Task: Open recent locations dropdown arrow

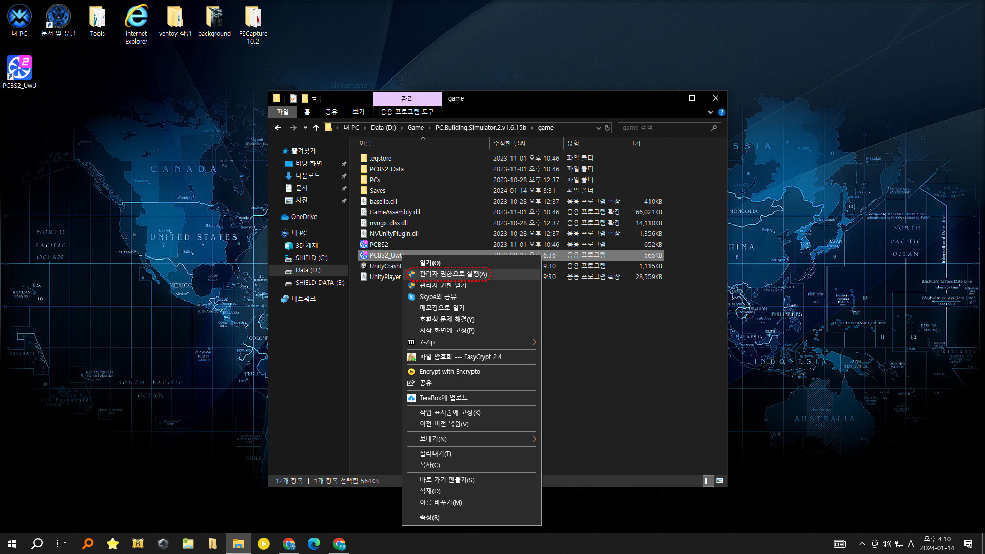Action: point(305,128)
